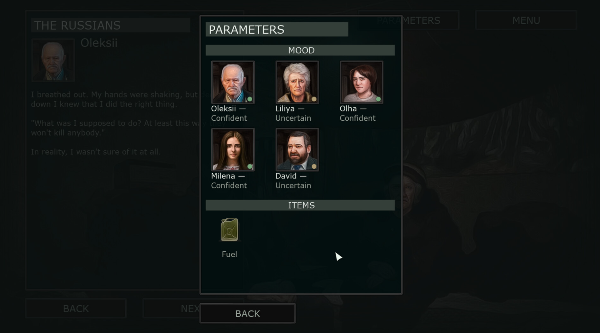Image resolution: width=600 pixels, height=333 pixels.
Task: Click yellow mood dot on David's portrait
Action: [x=314, y=166]
